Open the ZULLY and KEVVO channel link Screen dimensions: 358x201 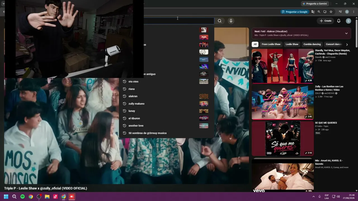point(326,93)
